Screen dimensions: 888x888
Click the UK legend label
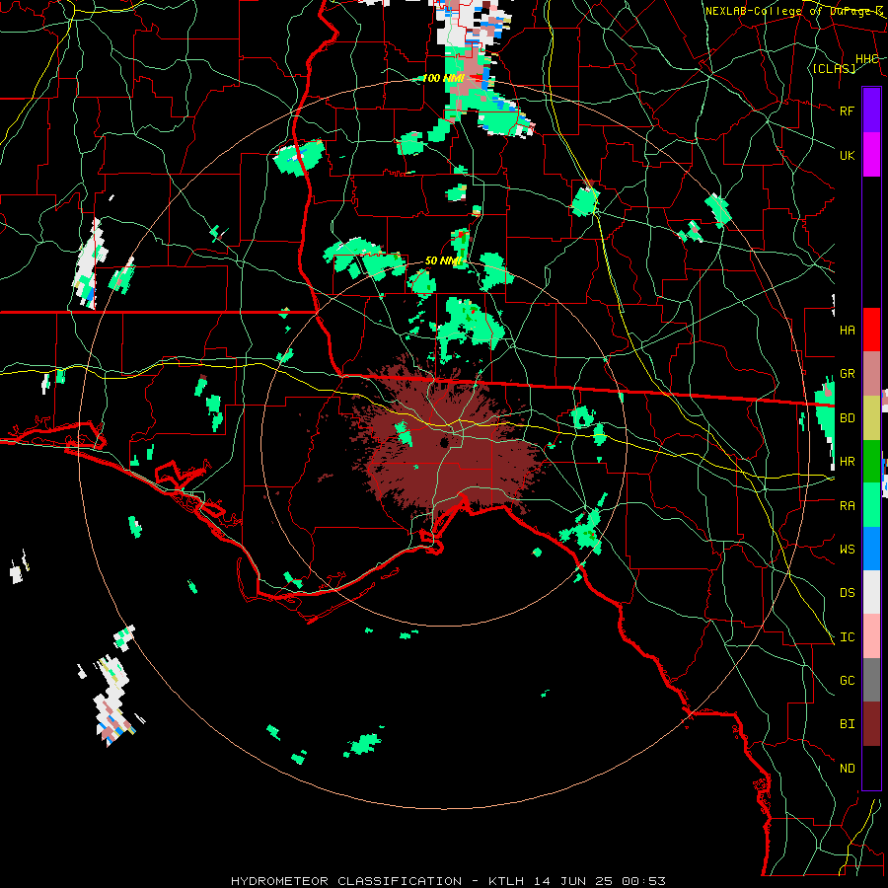tap(847, 155)
